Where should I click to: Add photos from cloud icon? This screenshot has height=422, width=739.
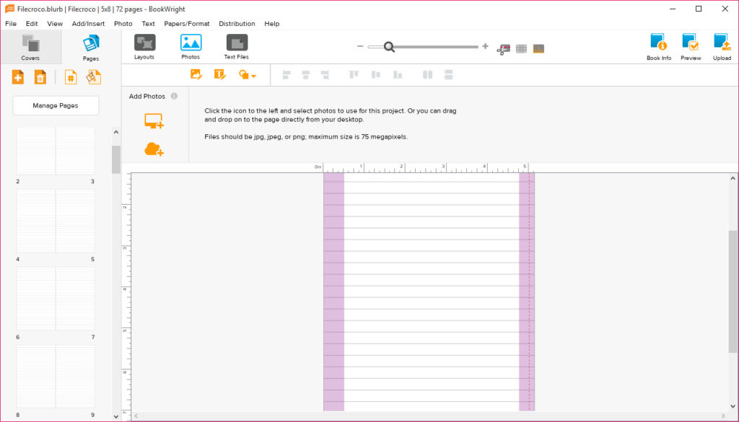click(154, 149)
